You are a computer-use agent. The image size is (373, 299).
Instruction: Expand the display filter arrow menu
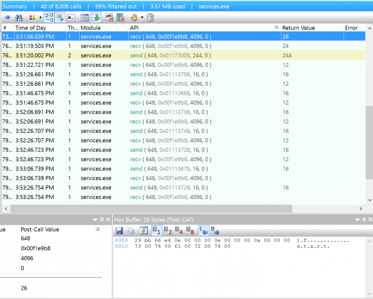(x=41, y=17)
